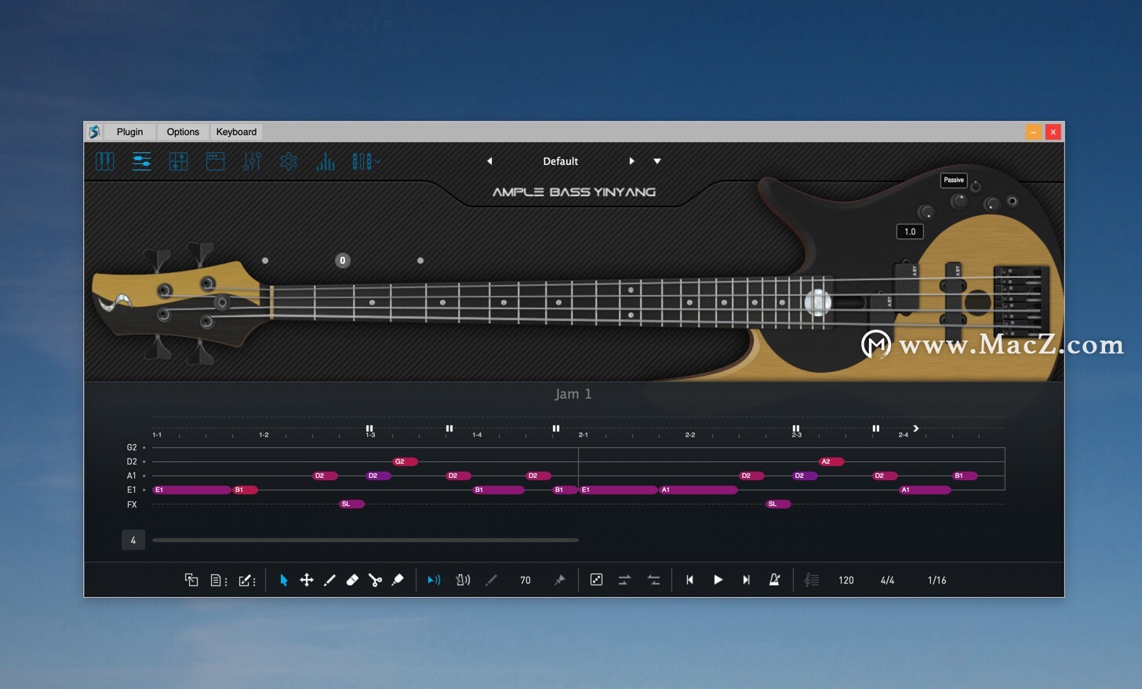Image resolution: width=1142 pixels, height=689 pixels.
Task: Open the Options menu
Action: click(183, 132)
